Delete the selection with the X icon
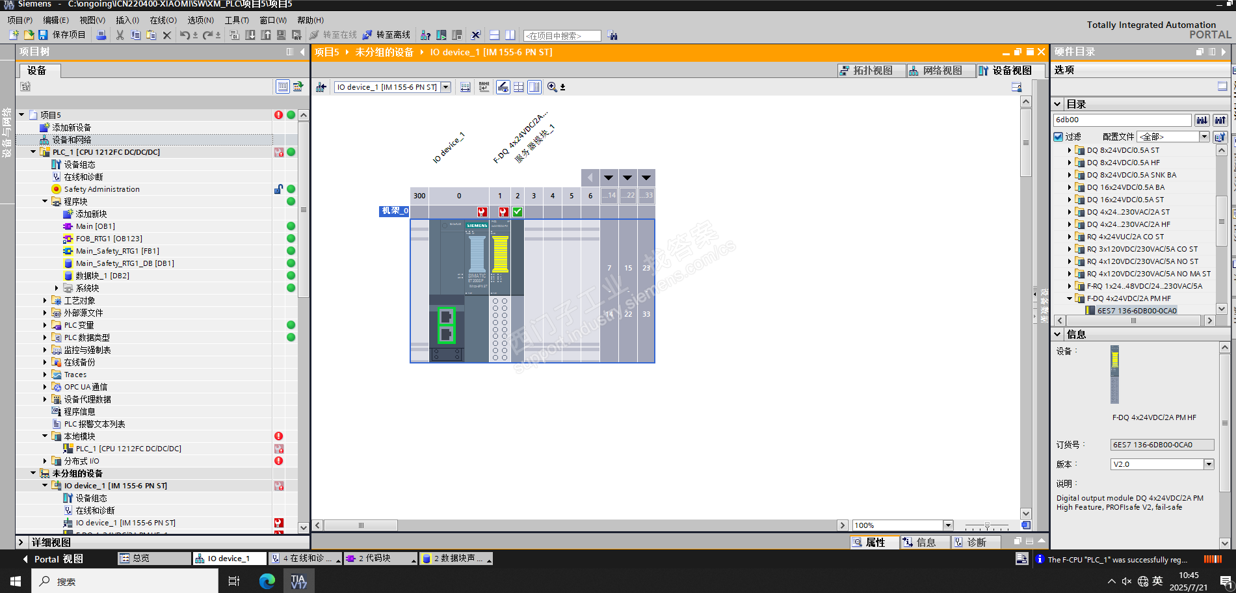The image size is (1236, 593). coord(167,35)
